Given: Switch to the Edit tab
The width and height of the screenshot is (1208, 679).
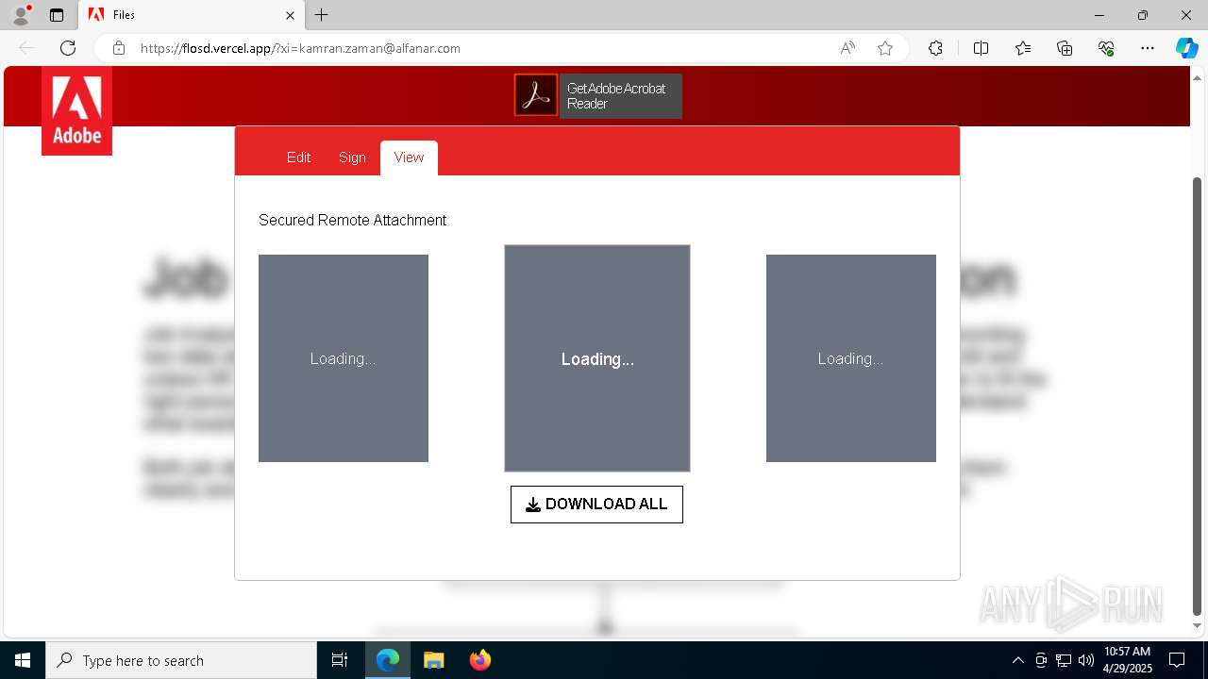Looking at the screenshot, I should point(298,157).
